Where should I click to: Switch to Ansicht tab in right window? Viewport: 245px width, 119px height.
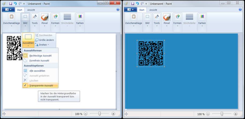153,10
